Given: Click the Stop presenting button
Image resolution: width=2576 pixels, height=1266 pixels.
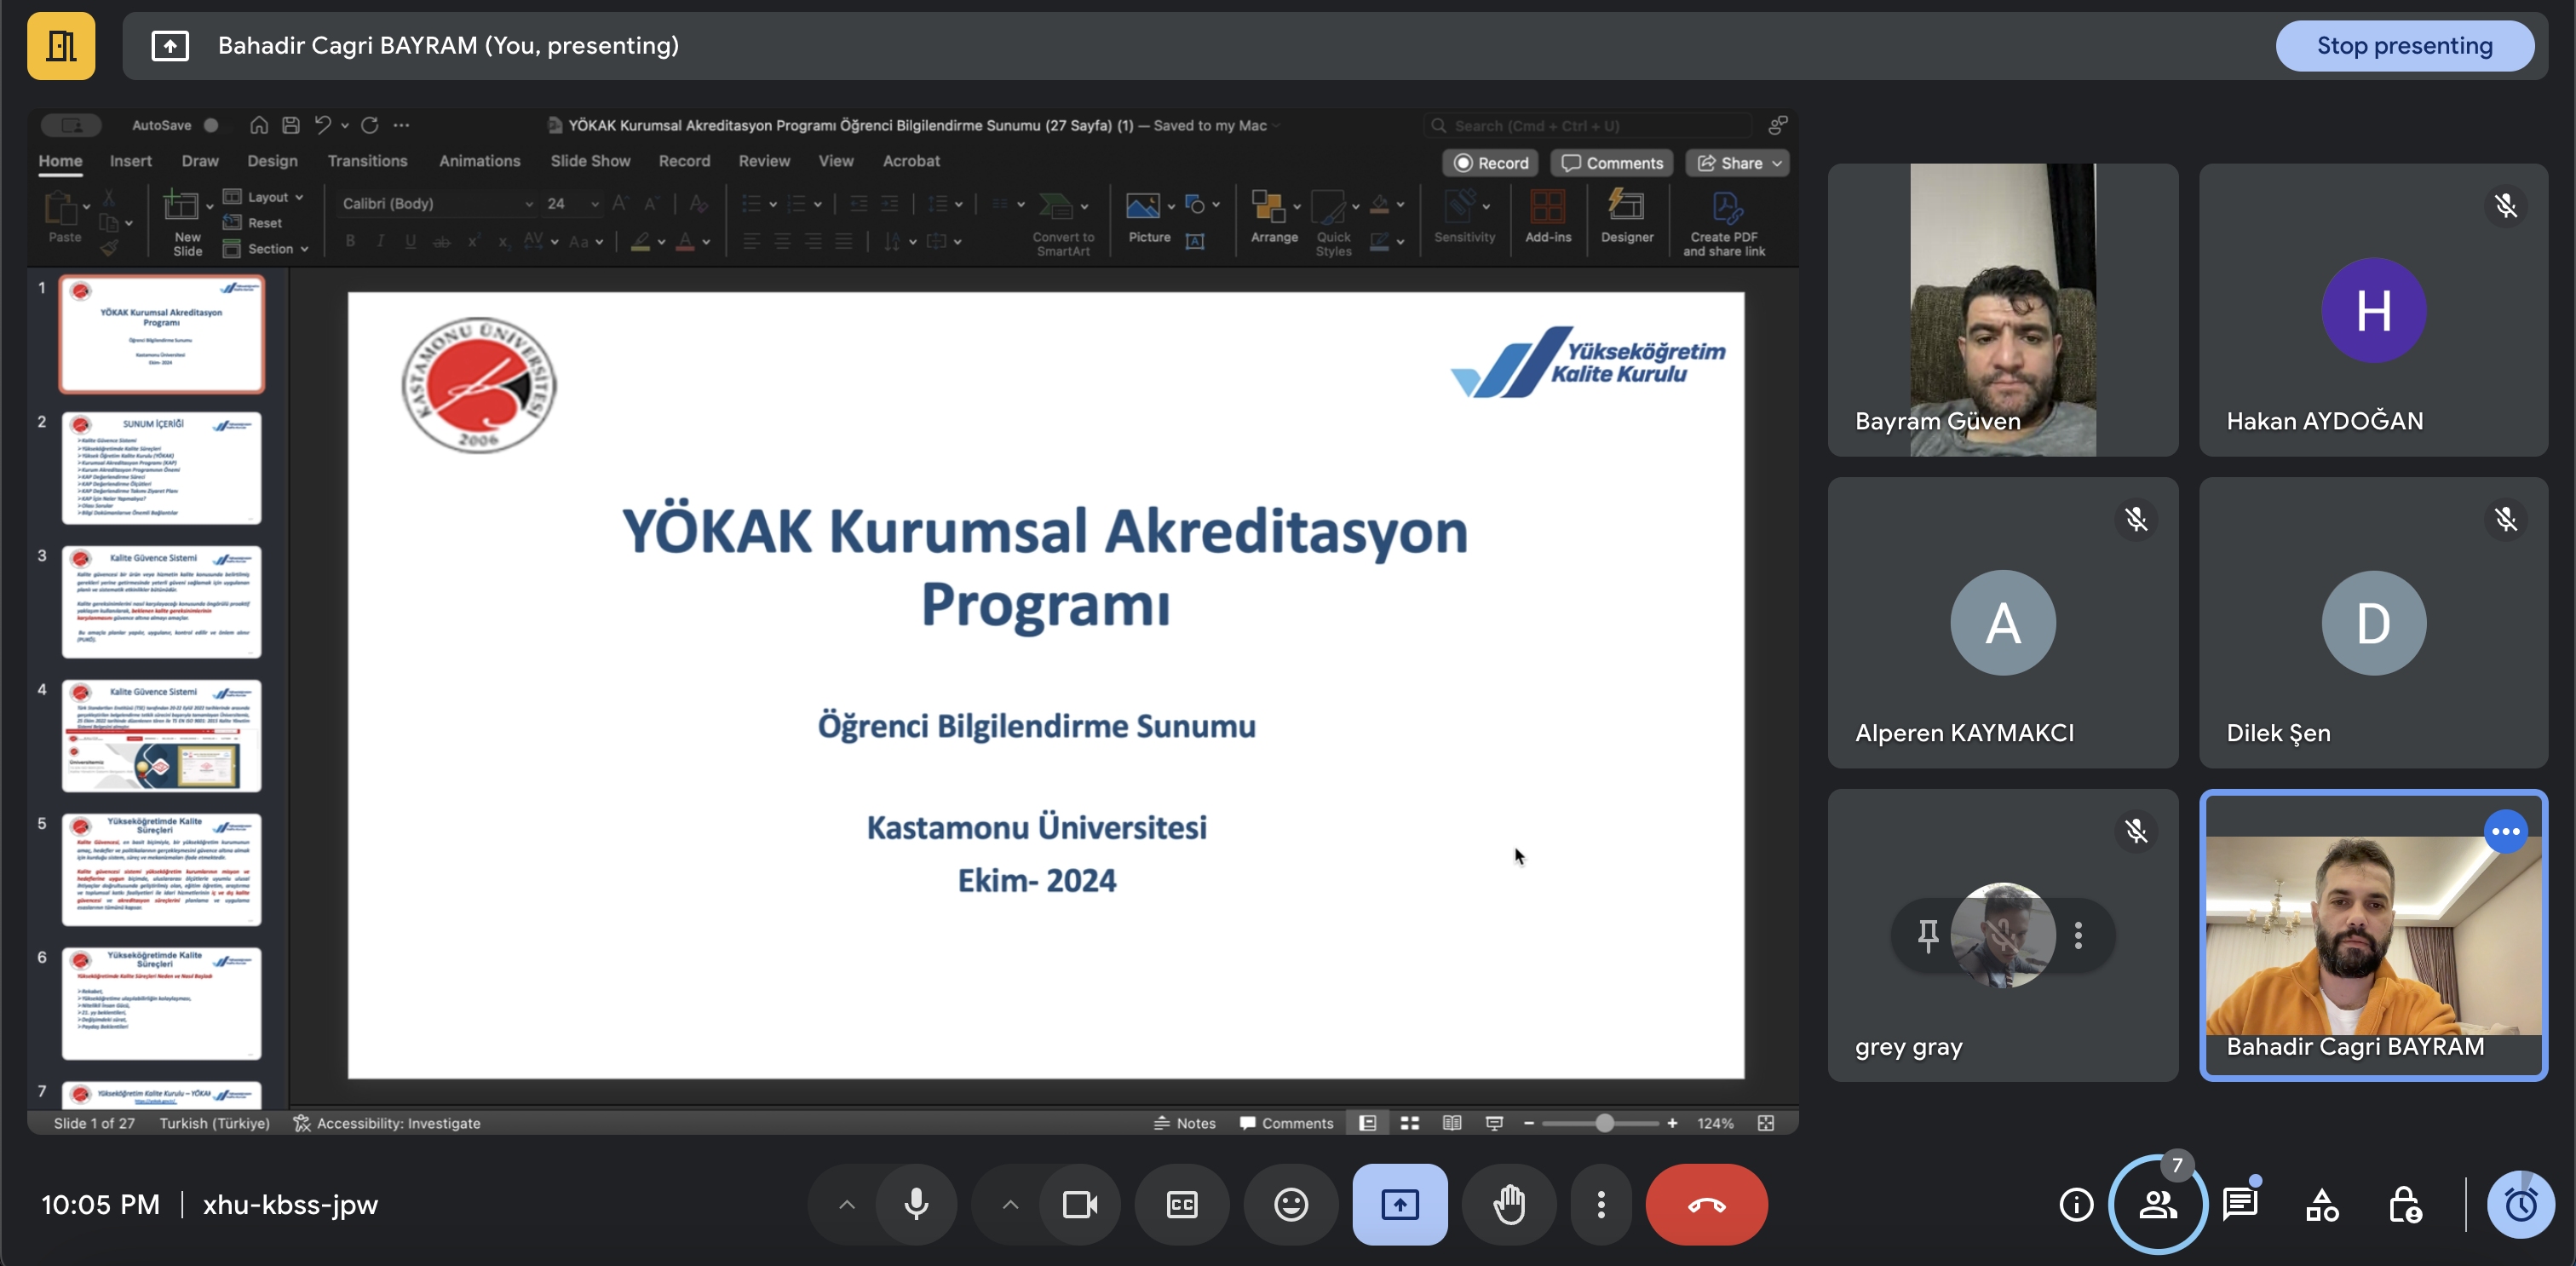Looking at the screenshot, I should point(2404,46).
